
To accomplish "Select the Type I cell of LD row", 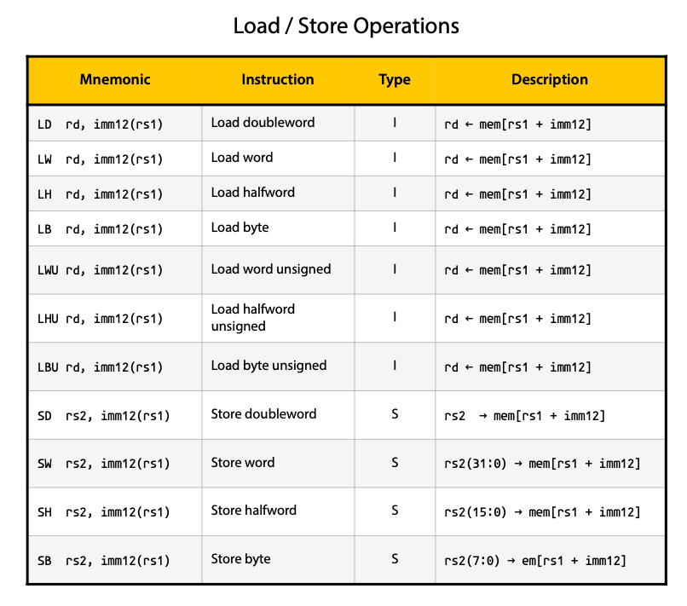I will click(394, 123).
